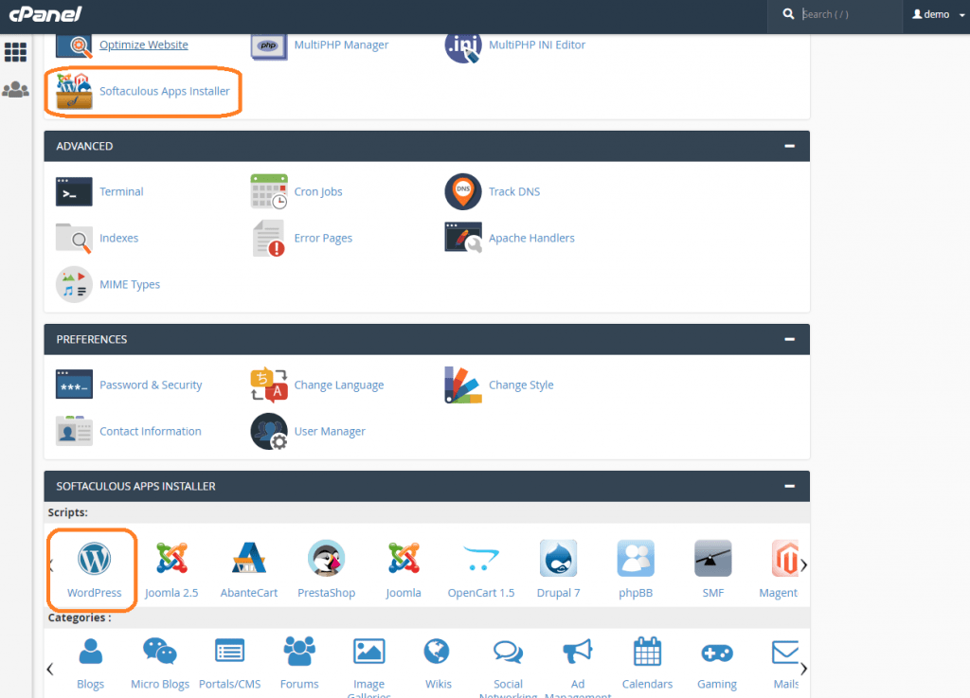Collapse the PREFERENCES section
The height and width of the screenshot is (698, 970).
pyautogui.click(x=789, y=339)
